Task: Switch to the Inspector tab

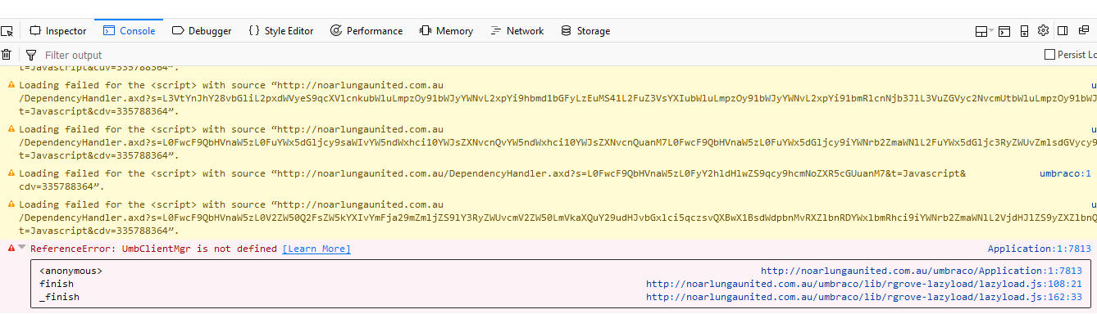Action: coord(57,31)
